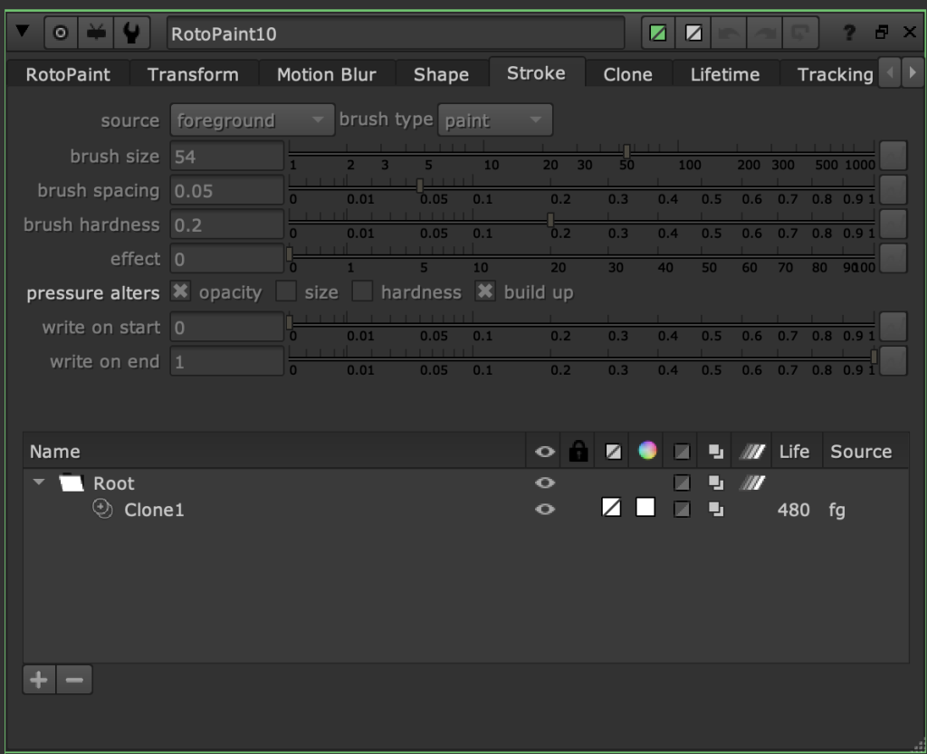Select the Clone tab
The width and height of the screenshot is (927, 754).
pyautogui.click(x=628, y=74)
